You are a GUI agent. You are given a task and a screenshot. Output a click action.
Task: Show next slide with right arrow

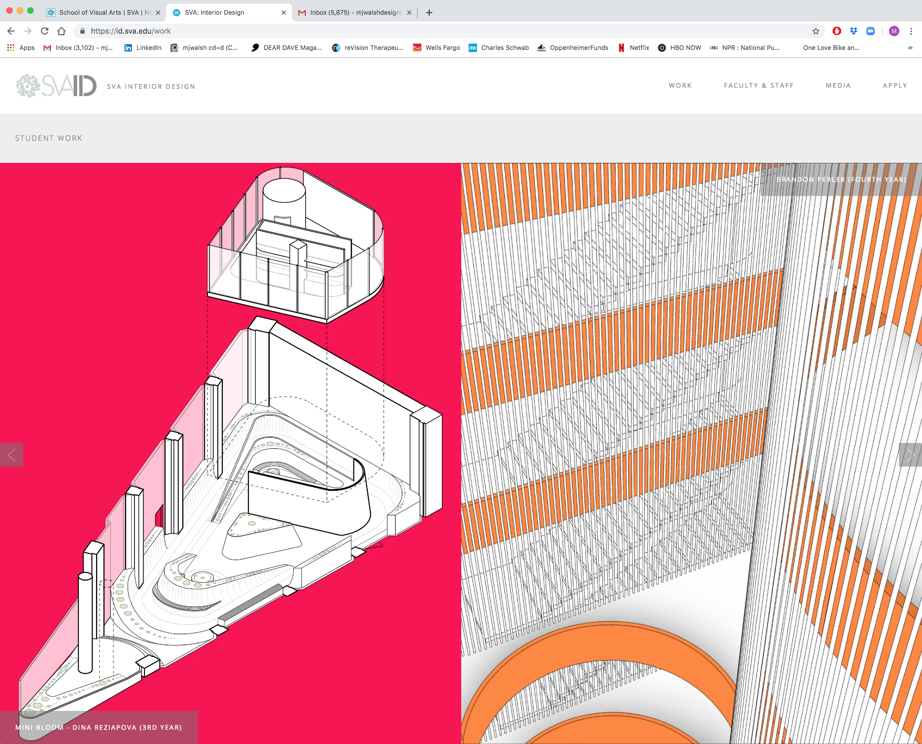click(910, 455)
